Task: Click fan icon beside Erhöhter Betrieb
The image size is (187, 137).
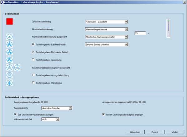Action: [10, 45]
